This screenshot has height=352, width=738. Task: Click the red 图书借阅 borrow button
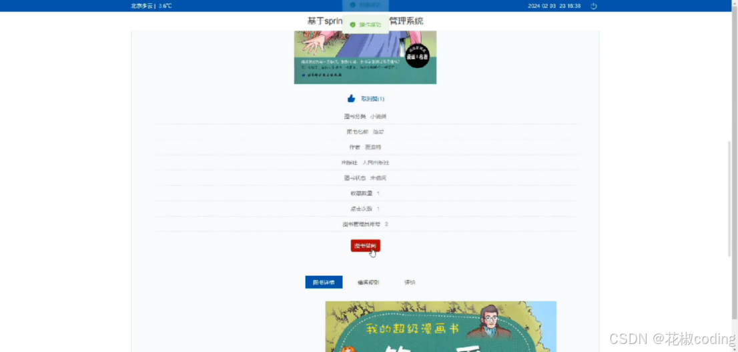[x=365, y=246]
